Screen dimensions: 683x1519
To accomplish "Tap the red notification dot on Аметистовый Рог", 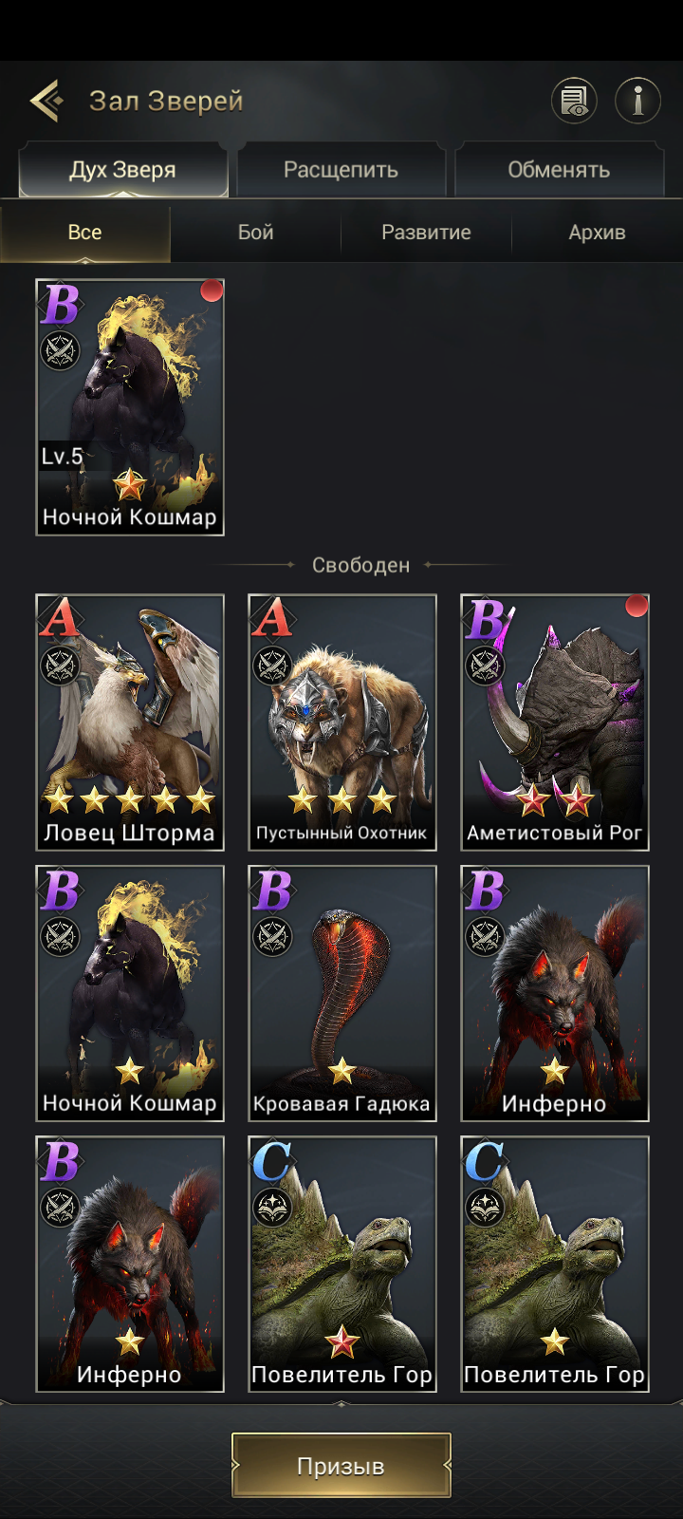I will [637, 606].
